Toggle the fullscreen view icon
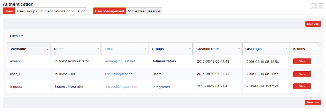This screenshot has height=112, width=326. pos(314,6)
